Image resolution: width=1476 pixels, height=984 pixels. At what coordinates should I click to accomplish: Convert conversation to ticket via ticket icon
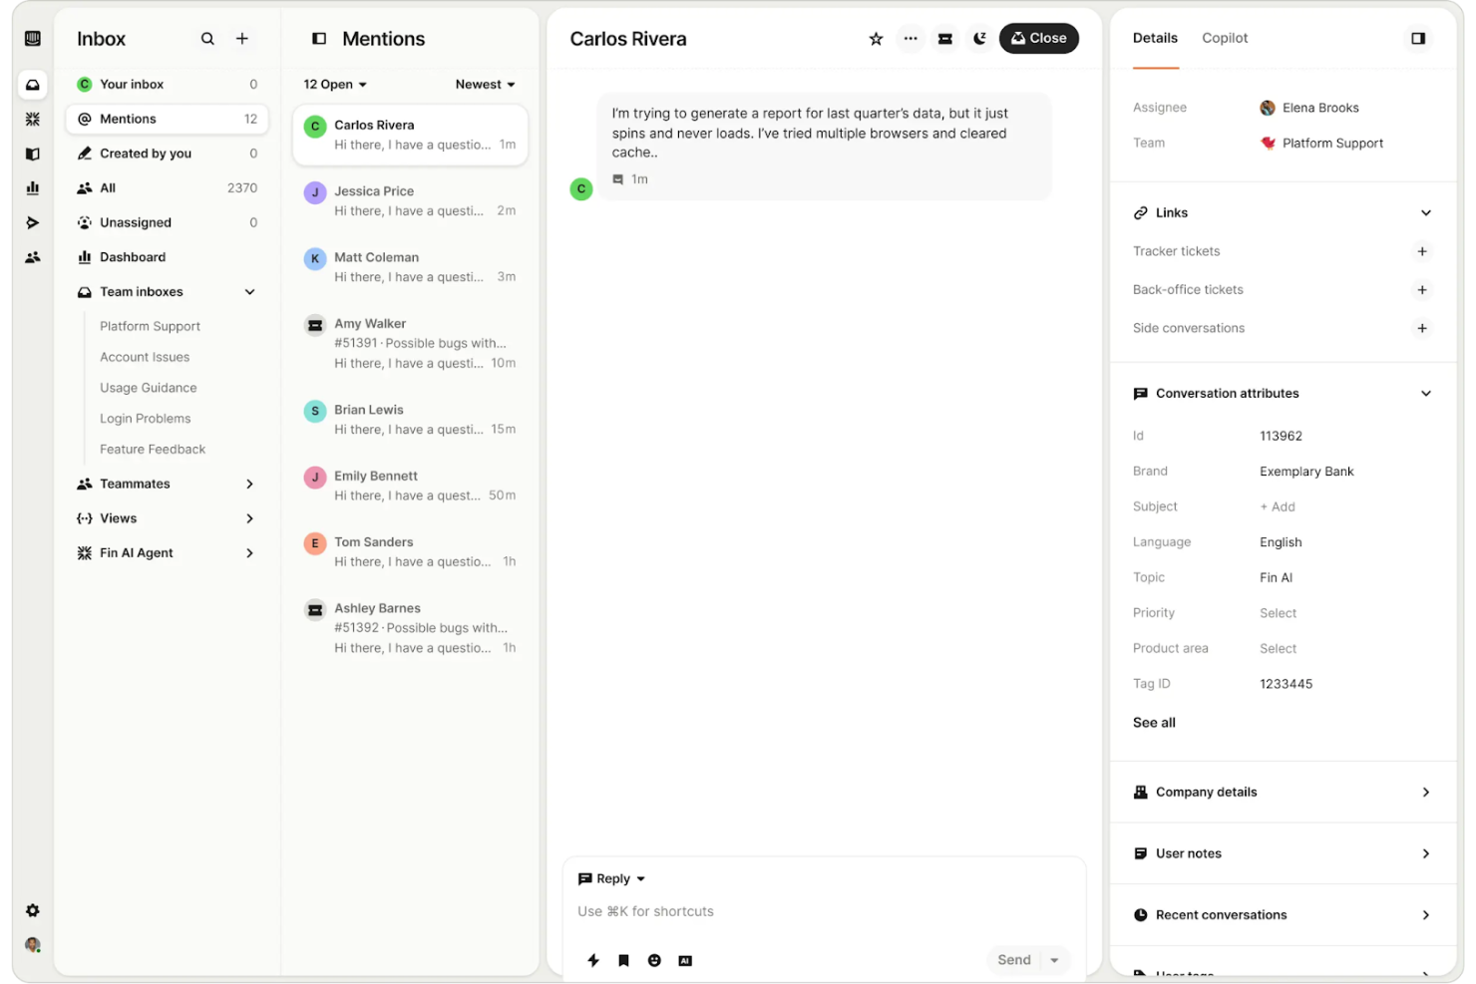pos(944,38)
